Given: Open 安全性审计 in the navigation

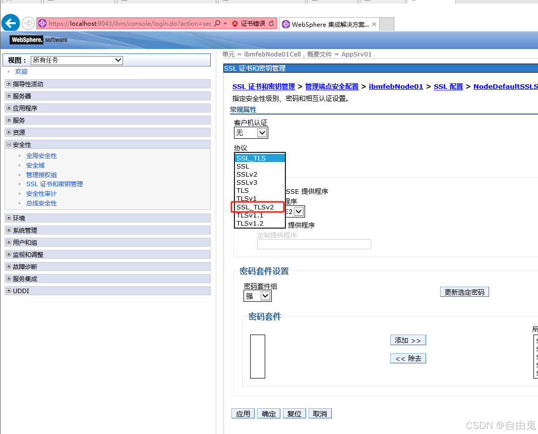Looking at the screenshot, I should (x=41, y=194).
